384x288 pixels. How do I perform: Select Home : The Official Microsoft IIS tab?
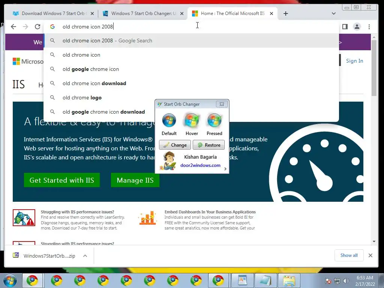(x=232, y=13)
